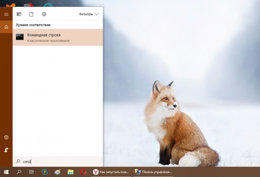Filter search results by apps
The width and height of the screenshot is (260, 177).
tap(19, 14)
